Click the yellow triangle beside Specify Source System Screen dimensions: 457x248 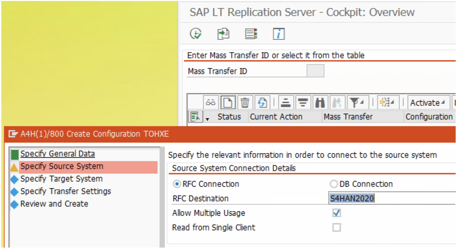[x=15, y=168]
